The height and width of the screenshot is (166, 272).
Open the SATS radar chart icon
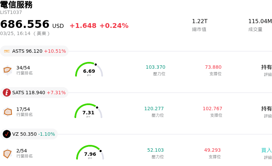tap(7, 112)
